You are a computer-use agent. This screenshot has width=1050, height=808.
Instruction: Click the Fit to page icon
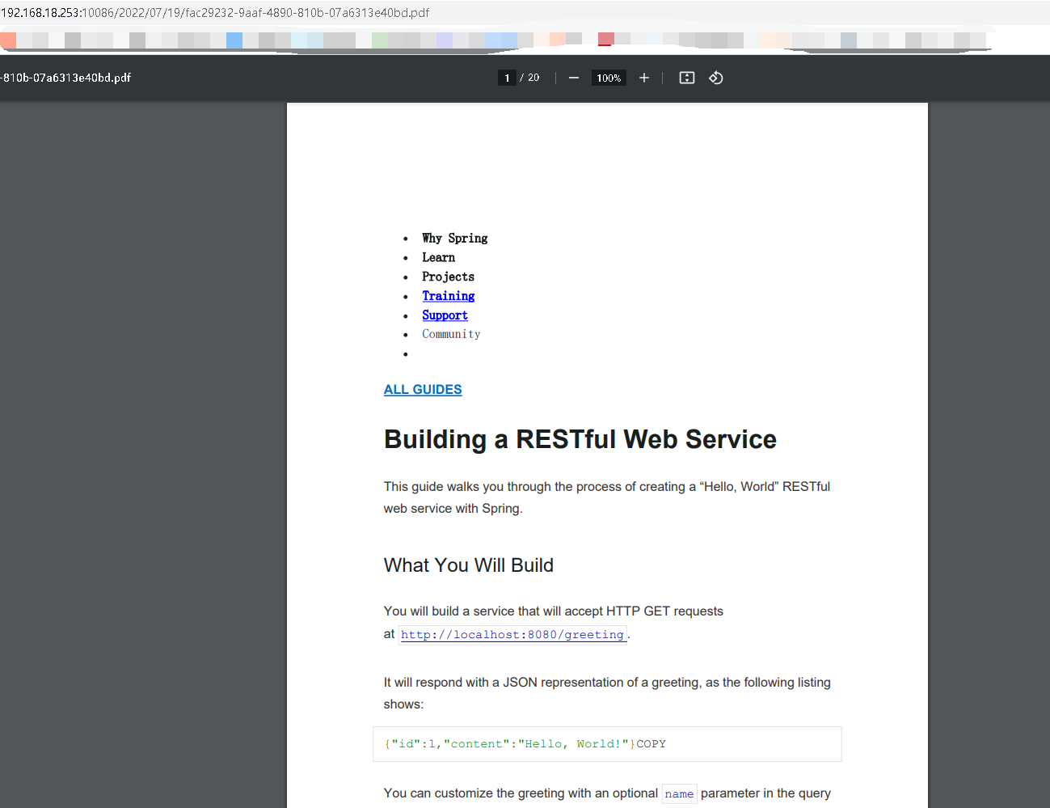click(x=687, y=78)
